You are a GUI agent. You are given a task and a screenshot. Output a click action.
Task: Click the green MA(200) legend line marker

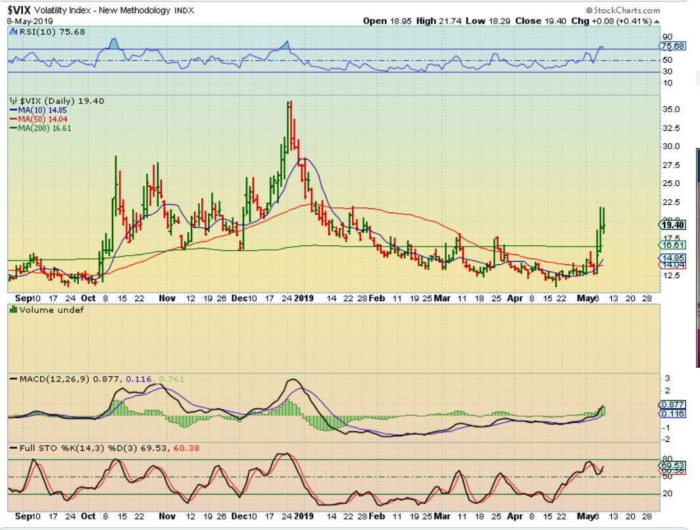12,128
